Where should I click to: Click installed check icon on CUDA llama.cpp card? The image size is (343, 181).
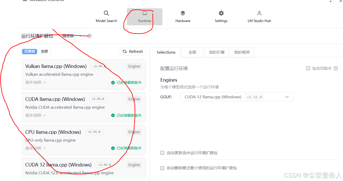click(113, 115)
